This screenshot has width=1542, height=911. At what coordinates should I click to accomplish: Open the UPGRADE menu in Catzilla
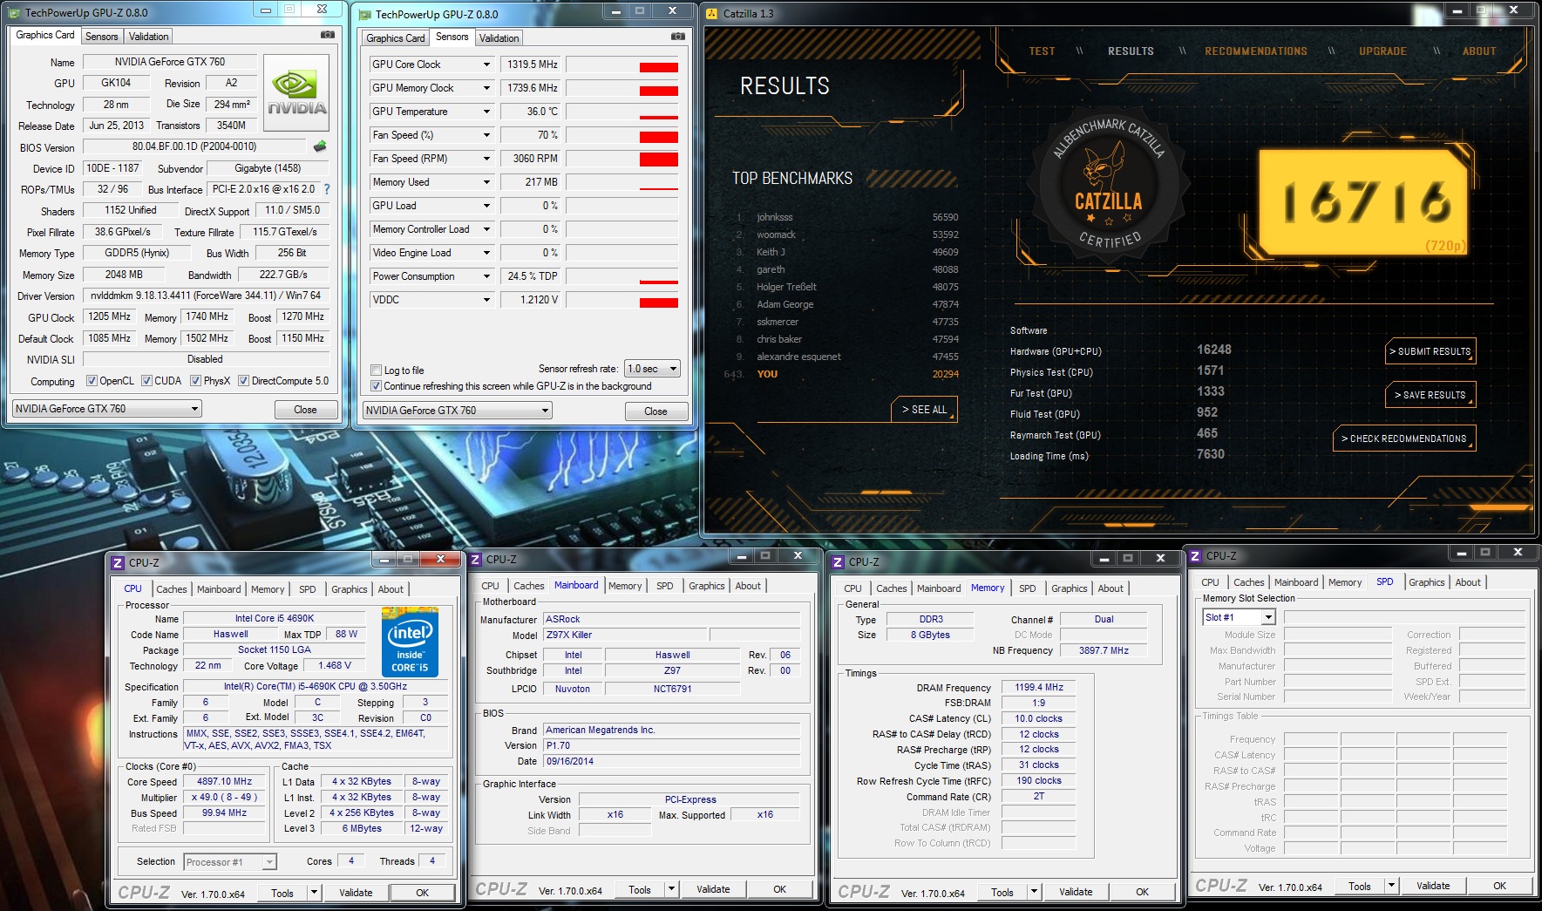coord(1382,51)
